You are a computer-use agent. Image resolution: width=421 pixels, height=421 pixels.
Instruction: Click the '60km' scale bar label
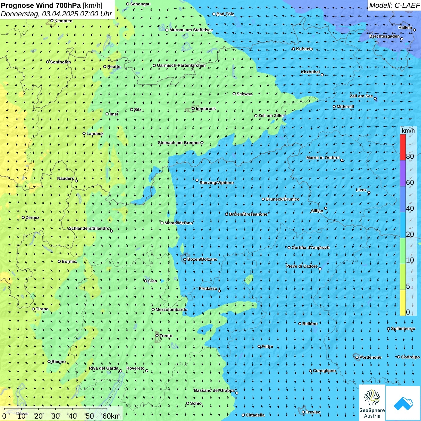point(112,416)
